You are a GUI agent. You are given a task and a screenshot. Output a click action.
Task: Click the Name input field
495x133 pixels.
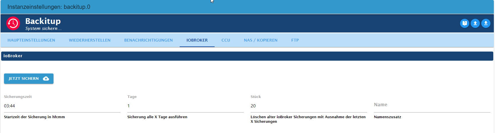tap(432, 106)
